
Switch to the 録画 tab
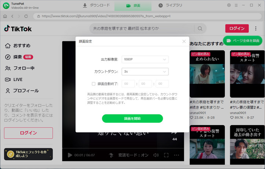click(133, 6)
